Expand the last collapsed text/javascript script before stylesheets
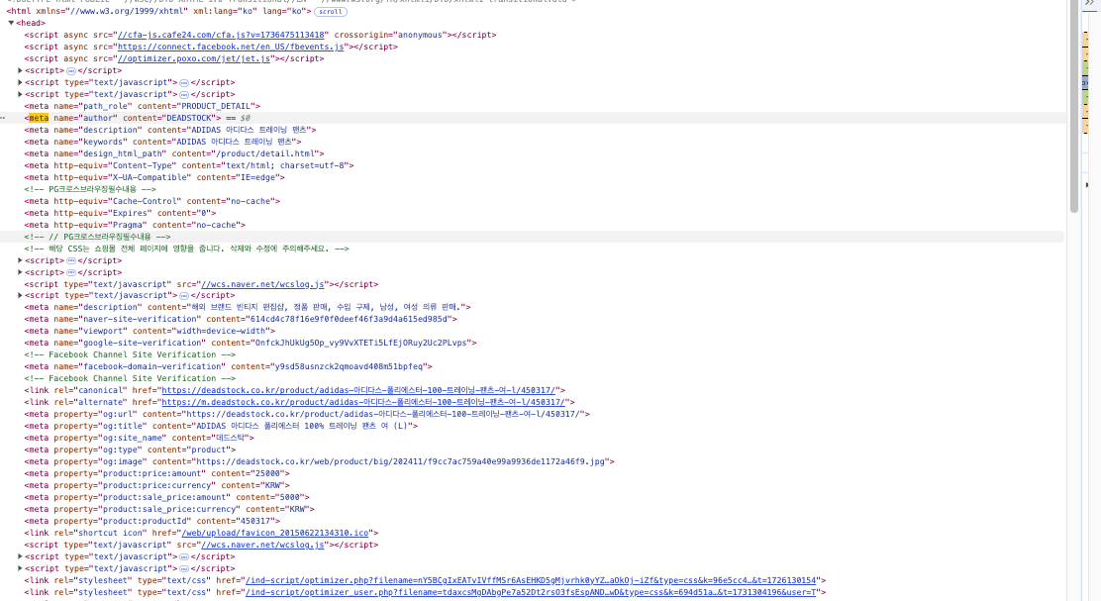Screen dimensions: 1101x601 point(21,568)
